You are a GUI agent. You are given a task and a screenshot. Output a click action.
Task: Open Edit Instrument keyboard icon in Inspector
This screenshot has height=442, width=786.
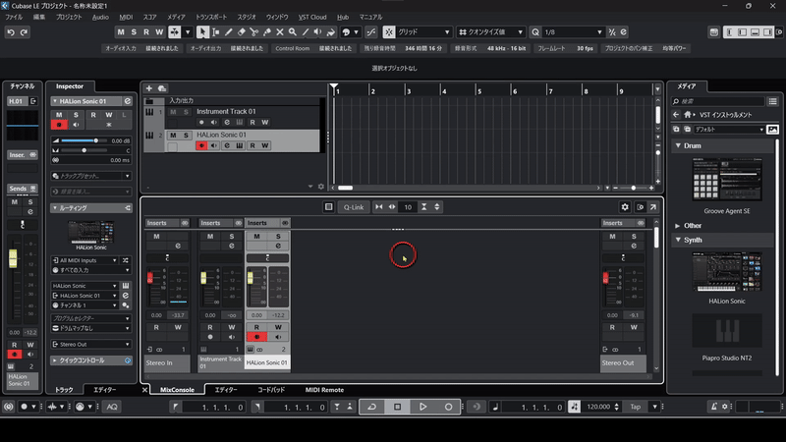tap(126, 286)
